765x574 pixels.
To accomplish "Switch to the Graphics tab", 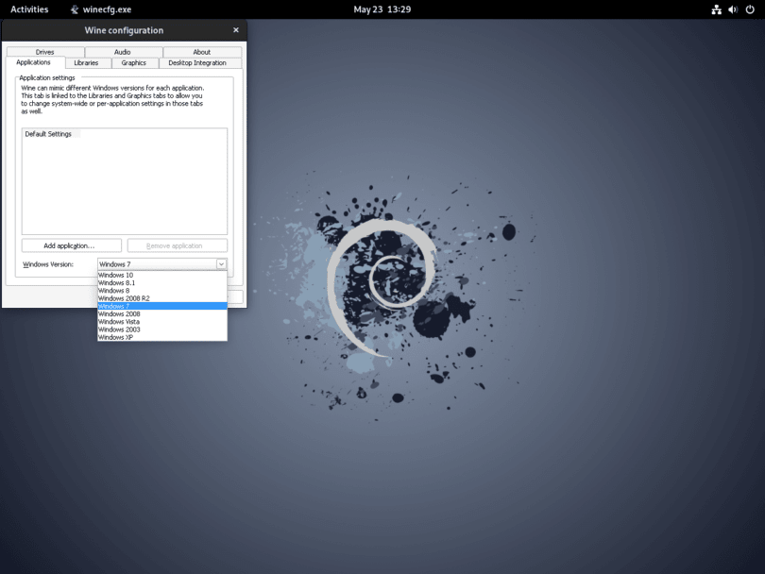I will pyautogui.click(x=134, y=63).
